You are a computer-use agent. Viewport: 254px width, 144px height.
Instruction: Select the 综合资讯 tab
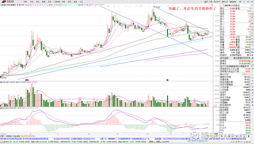[x=24, y=136]
